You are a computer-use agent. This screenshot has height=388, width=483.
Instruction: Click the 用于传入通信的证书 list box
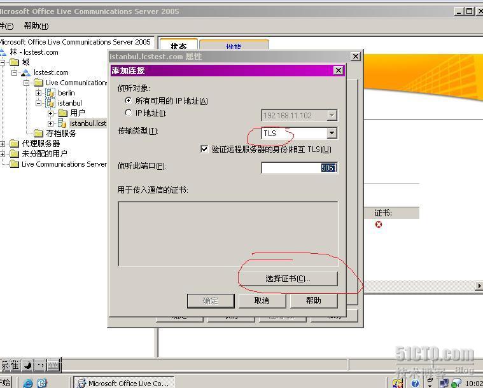click(228, 234)
